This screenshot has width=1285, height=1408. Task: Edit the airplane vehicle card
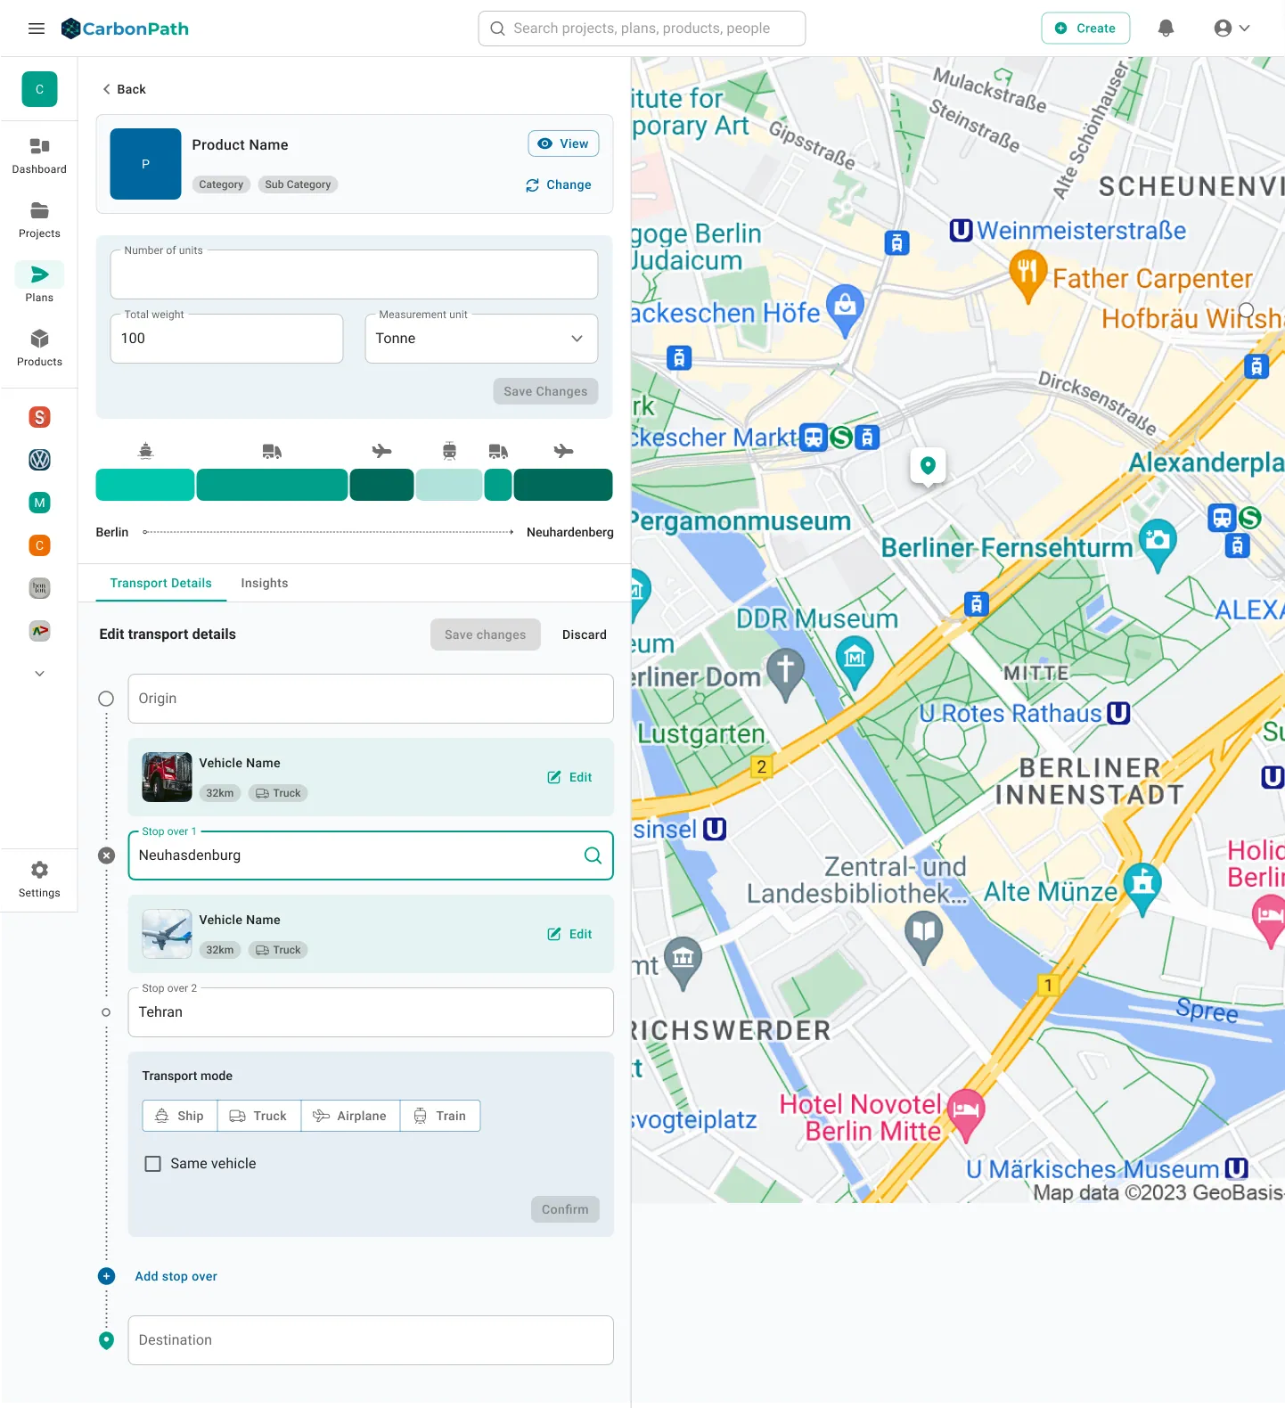tap(569, 934)
